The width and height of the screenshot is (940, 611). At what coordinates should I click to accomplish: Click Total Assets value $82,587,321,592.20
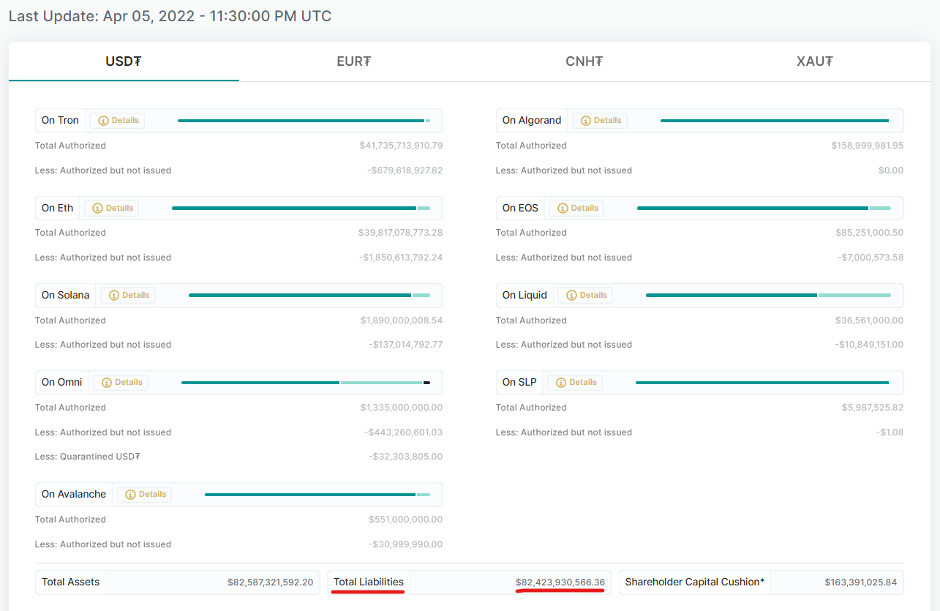[x=270, y=582]
